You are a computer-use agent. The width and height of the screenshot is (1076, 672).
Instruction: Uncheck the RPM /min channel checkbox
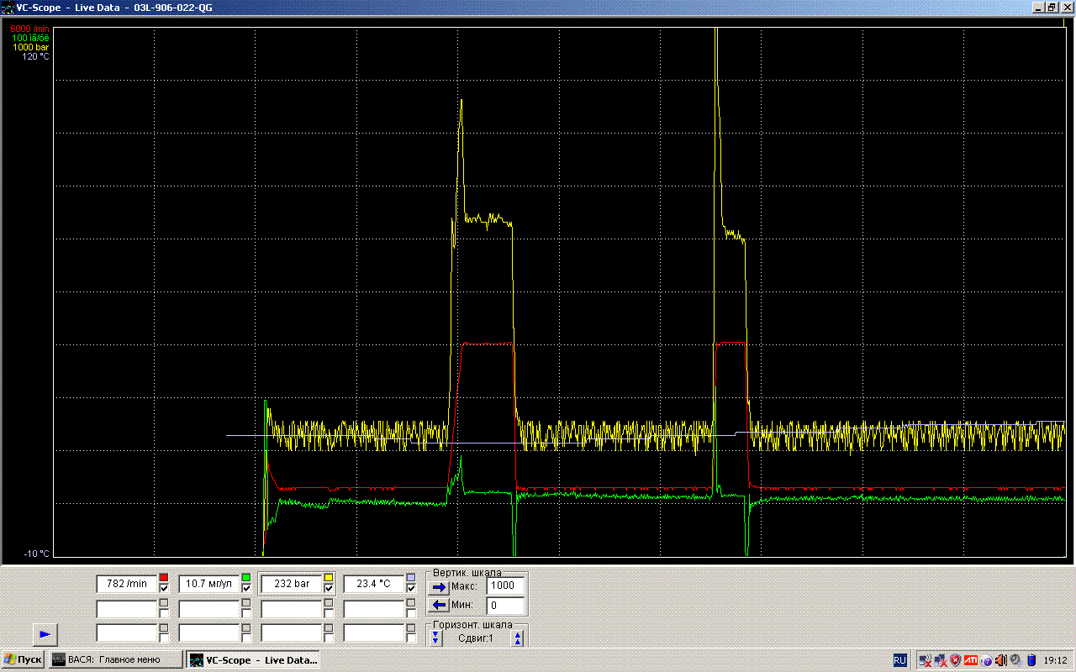point(165,590)
